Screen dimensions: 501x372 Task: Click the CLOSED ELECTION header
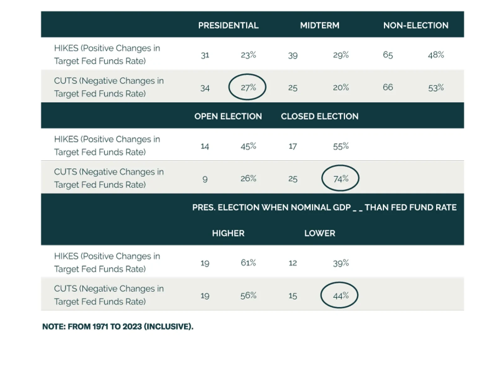[319, 116]
